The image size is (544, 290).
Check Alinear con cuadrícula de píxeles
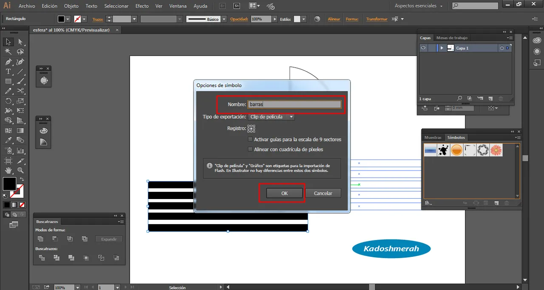(x=250, y=149)
